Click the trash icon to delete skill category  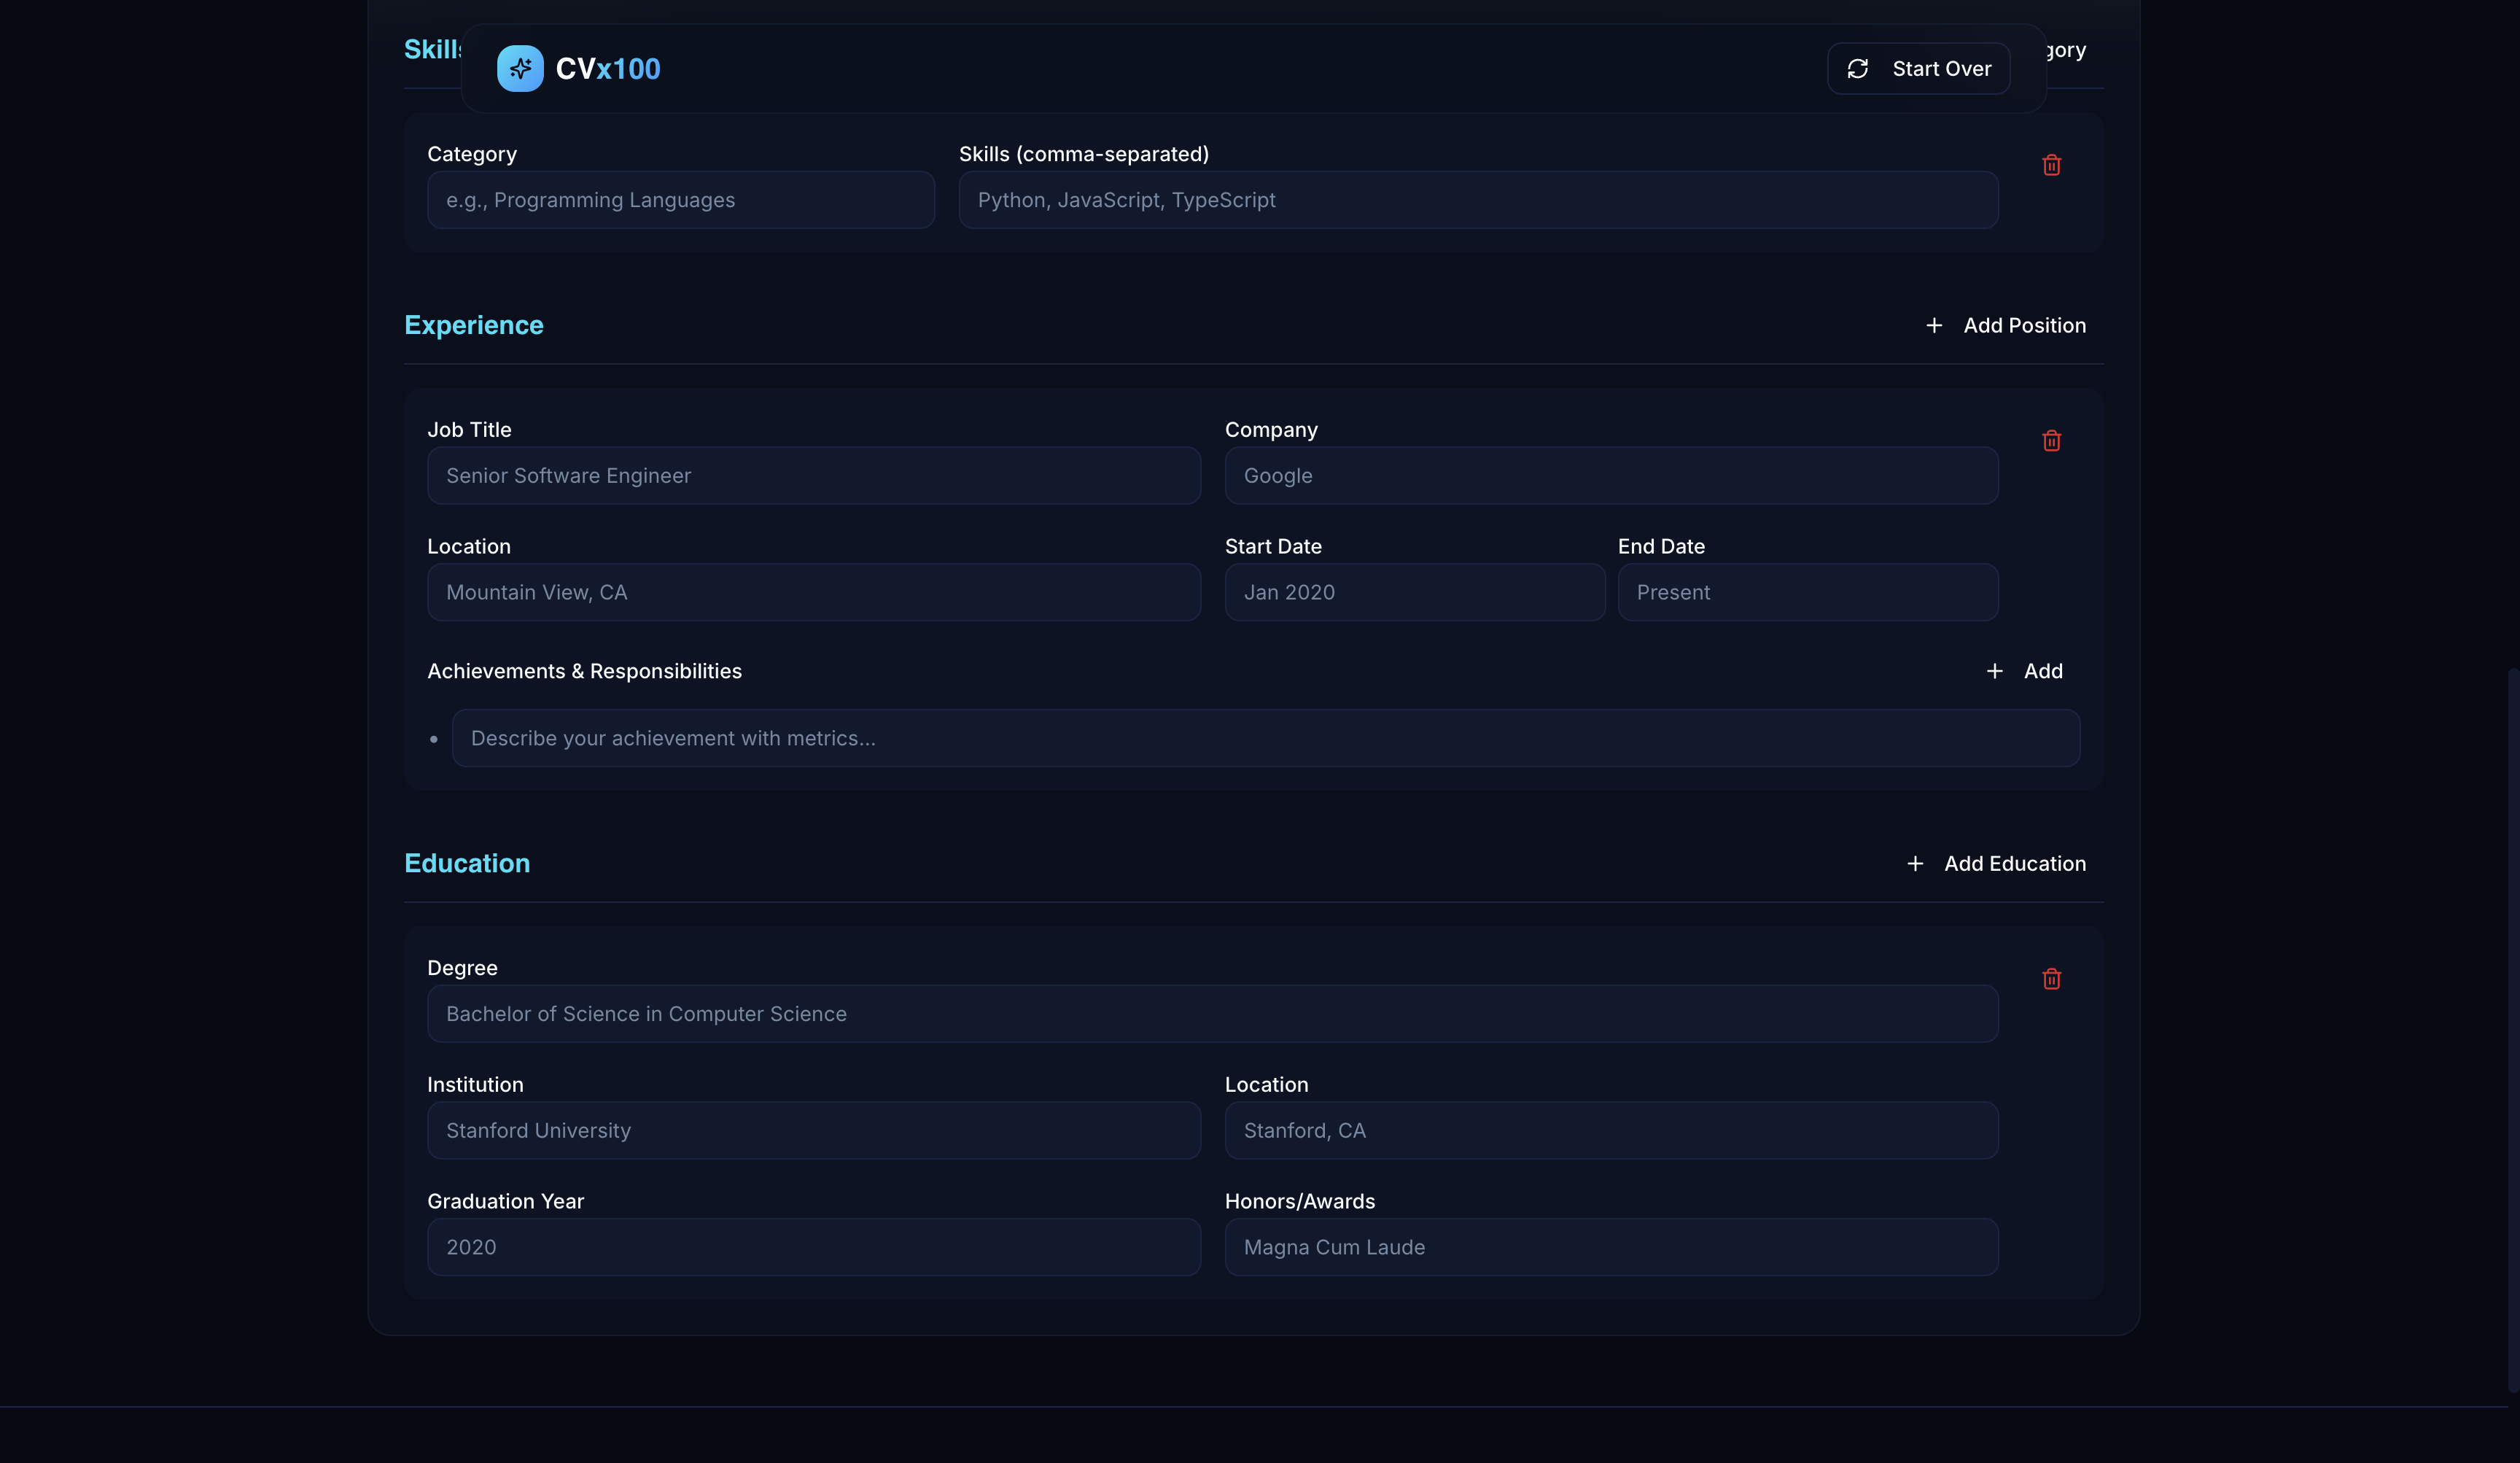point(2052,165)
